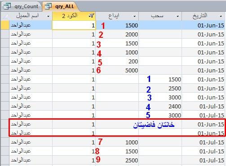Click the 2500 value in the سحب column
Viewport: 226px width, 166px height.
click(175, 89)
